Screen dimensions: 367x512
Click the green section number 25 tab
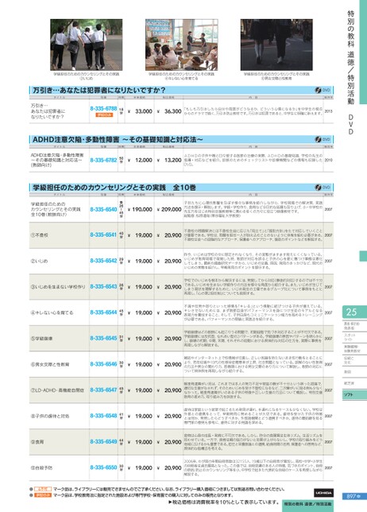[x=354, y=312]
